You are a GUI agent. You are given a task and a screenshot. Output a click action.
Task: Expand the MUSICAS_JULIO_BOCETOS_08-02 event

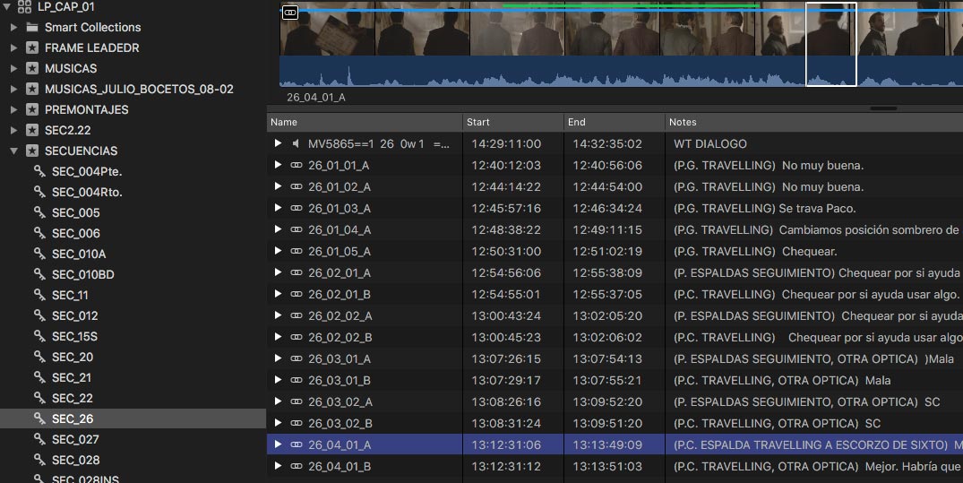coord(13,89)
